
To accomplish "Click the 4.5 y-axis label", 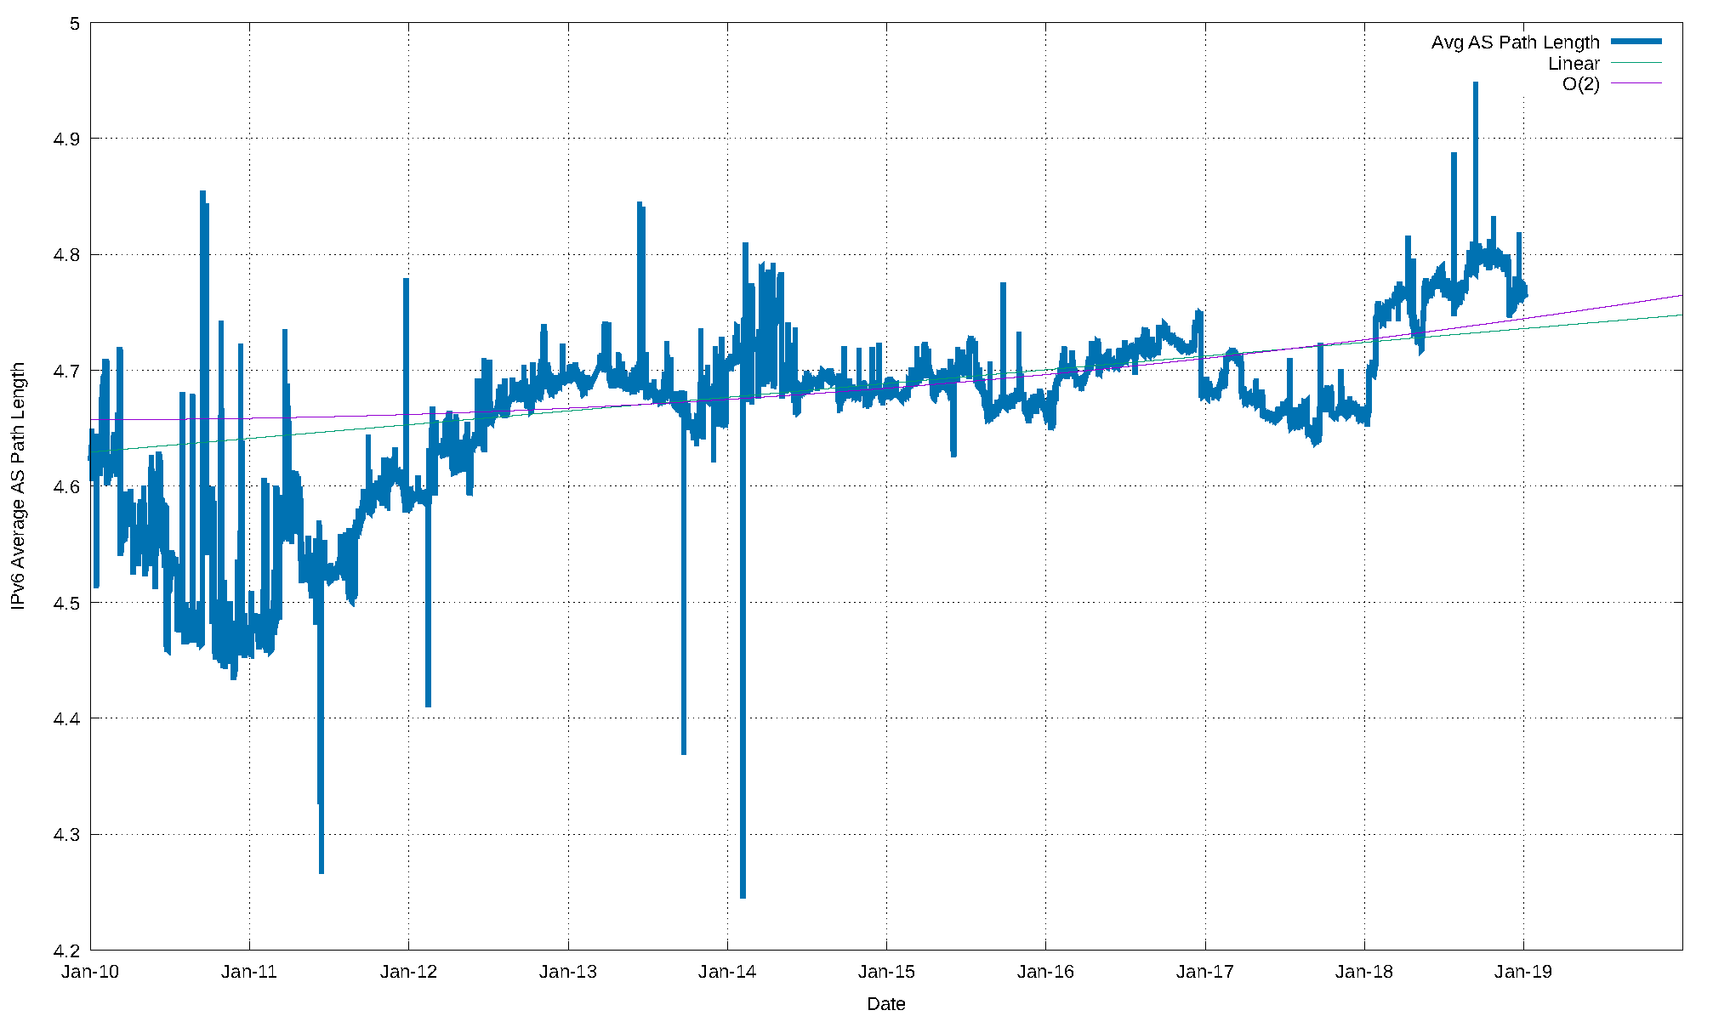I will pos(66,603).
